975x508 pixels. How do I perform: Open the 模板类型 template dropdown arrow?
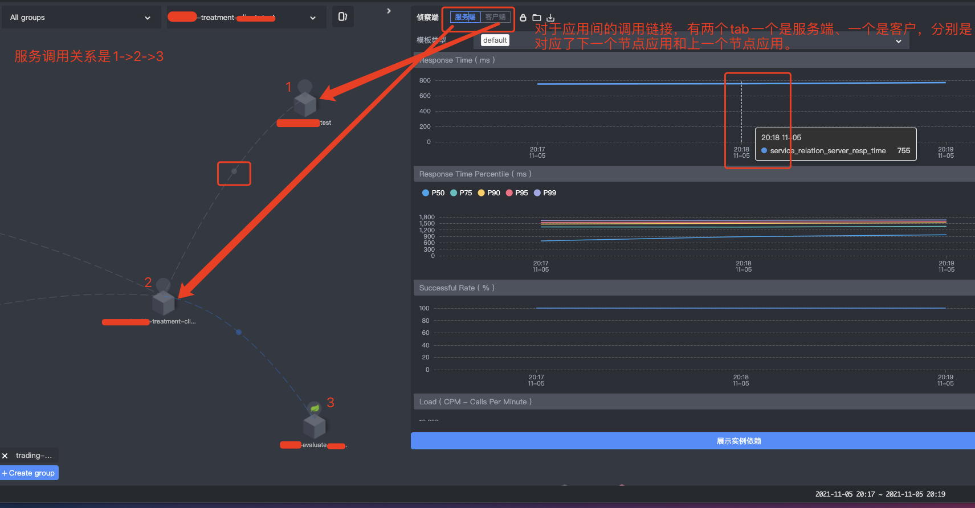[x=899, y=41]
